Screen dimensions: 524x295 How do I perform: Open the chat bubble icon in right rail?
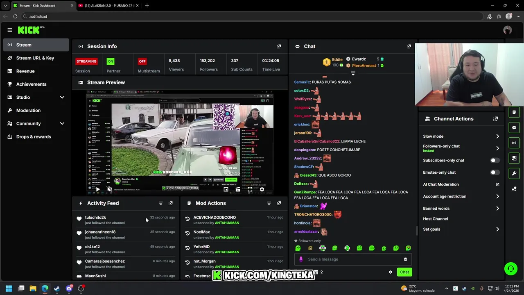tap(514, 127)
